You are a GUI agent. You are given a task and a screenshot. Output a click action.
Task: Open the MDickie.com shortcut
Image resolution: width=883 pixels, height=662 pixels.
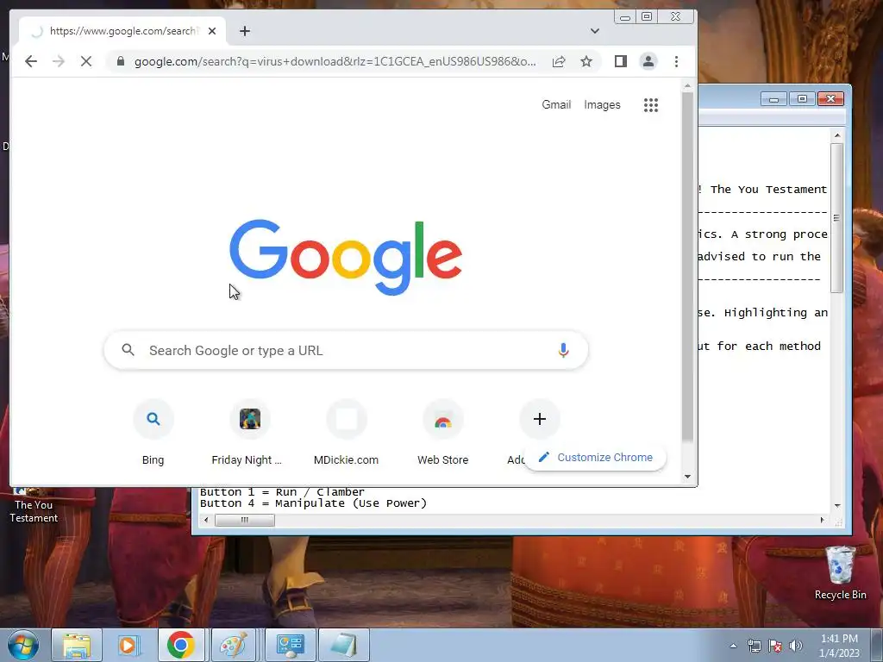346,434
